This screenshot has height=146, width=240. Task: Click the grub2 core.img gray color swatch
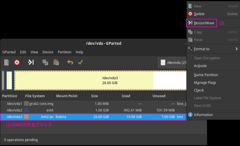[x=26, y=103]
